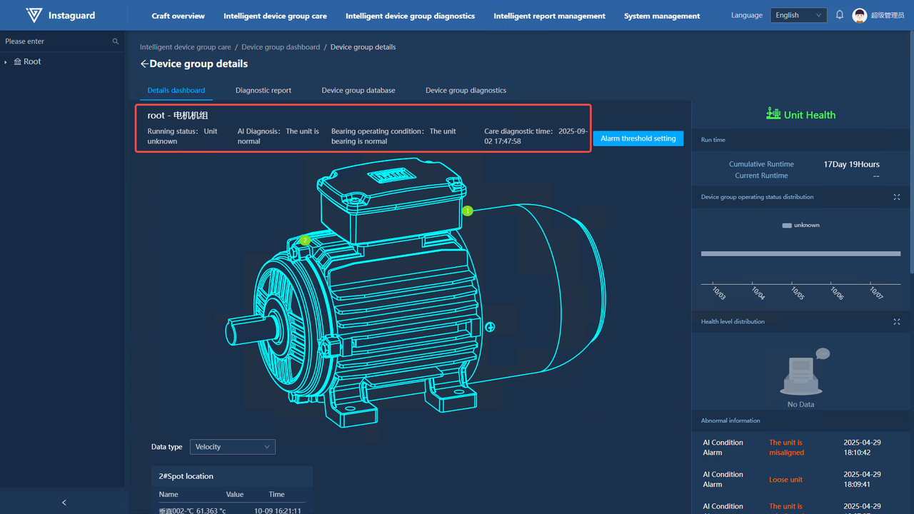Click the Alarm threshold setting button
914x514 pixels.
[638, 138]
